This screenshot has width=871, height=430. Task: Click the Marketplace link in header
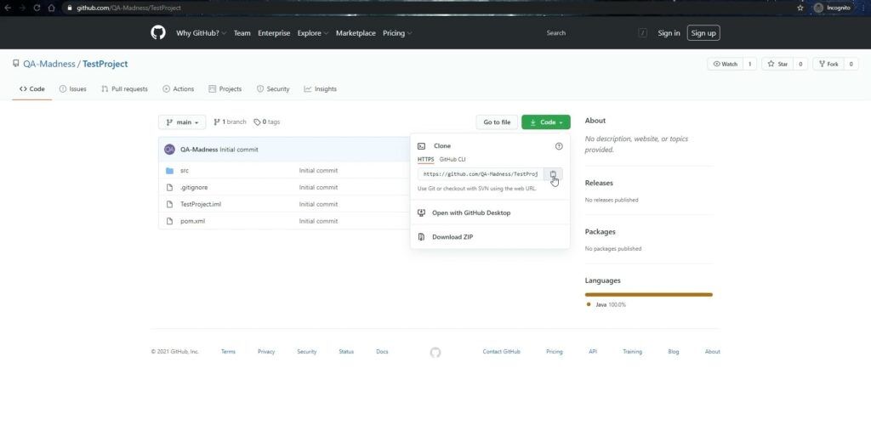click(x=356, y=33)
